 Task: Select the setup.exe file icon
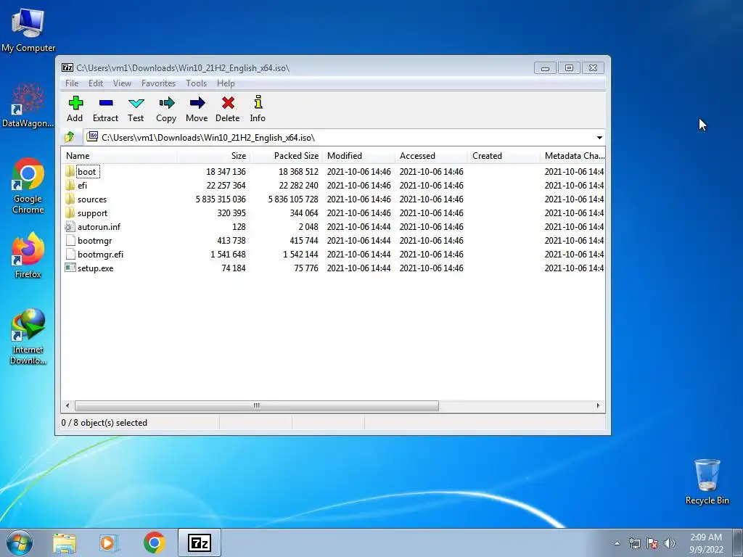[70, 268]
